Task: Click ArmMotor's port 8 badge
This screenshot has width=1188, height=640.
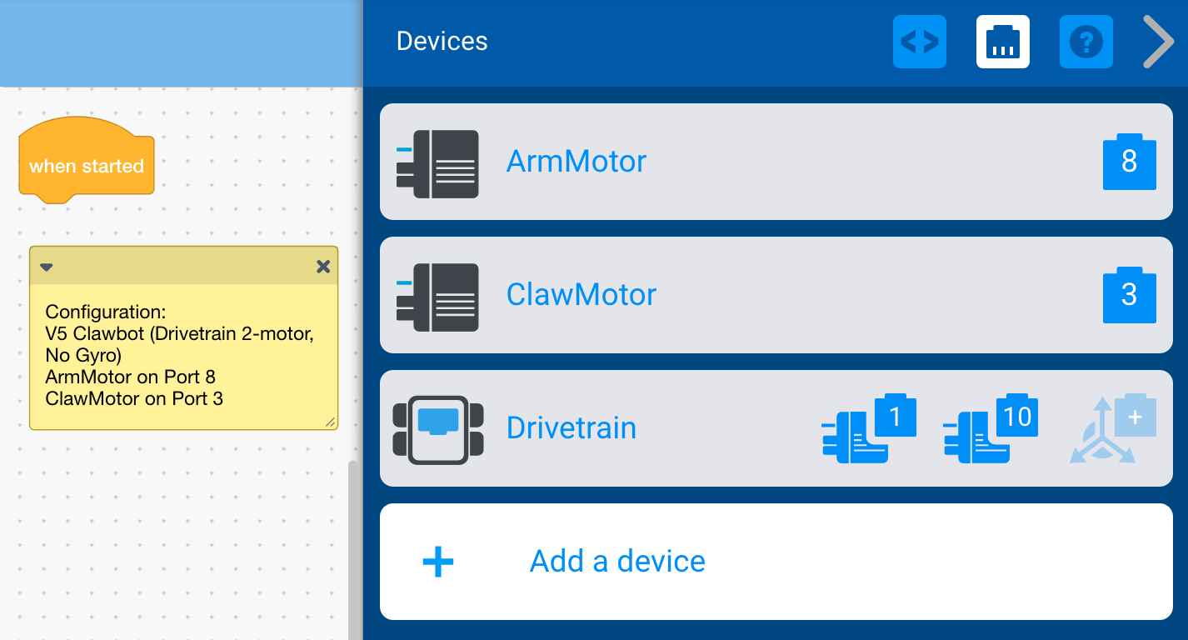Action: click(x=1129, y=162)
